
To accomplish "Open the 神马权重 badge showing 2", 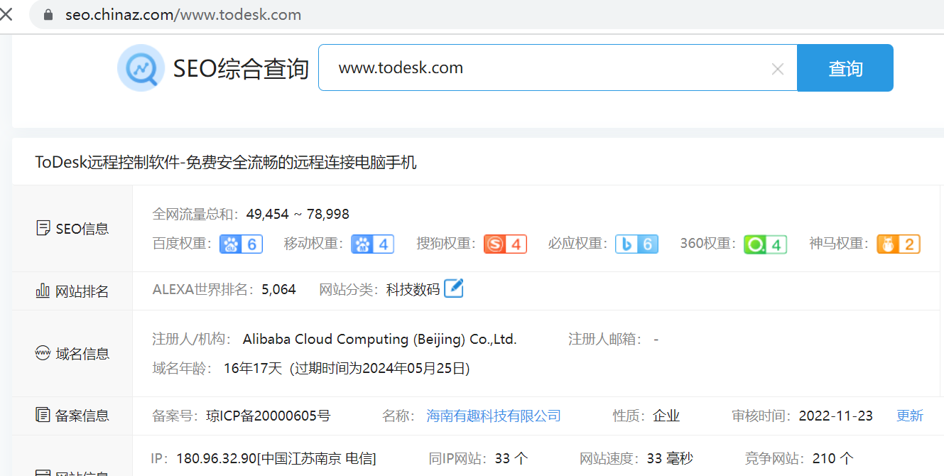I will tap(899, 244).
